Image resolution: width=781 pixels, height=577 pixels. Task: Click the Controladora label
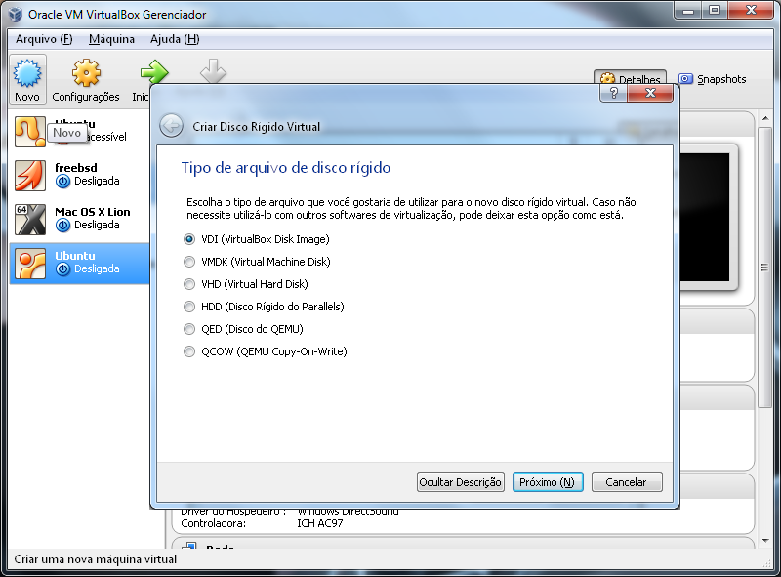(213, 523)
